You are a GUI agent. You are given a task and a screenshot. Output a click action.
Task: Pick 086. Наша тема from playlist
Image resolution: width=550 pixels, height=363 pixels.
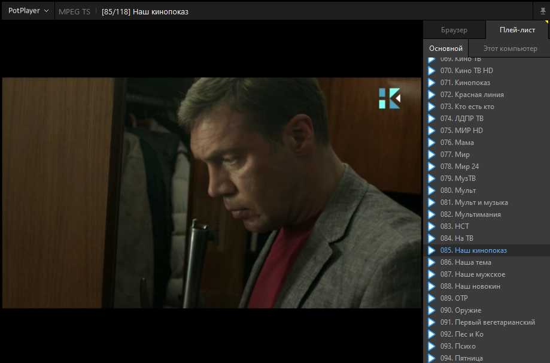pyautogui.click(x=487, y=262)
